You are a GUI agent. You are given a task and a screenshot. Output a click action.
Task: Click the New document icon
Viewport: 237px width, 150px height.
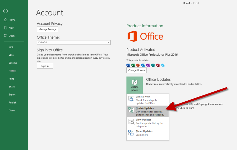click(6, 28)
